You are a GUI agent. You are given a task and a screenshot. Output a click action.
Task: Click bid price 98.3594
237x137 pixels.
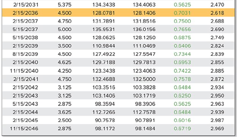pyautogui.click(x=105, y=104)
